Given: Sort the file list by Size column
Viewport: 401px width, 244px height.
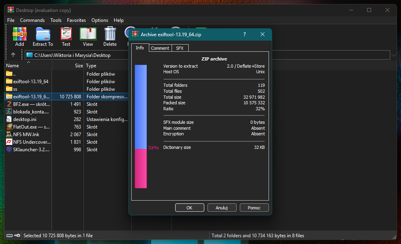Looking at the screenshot, I should click(79, 66).
